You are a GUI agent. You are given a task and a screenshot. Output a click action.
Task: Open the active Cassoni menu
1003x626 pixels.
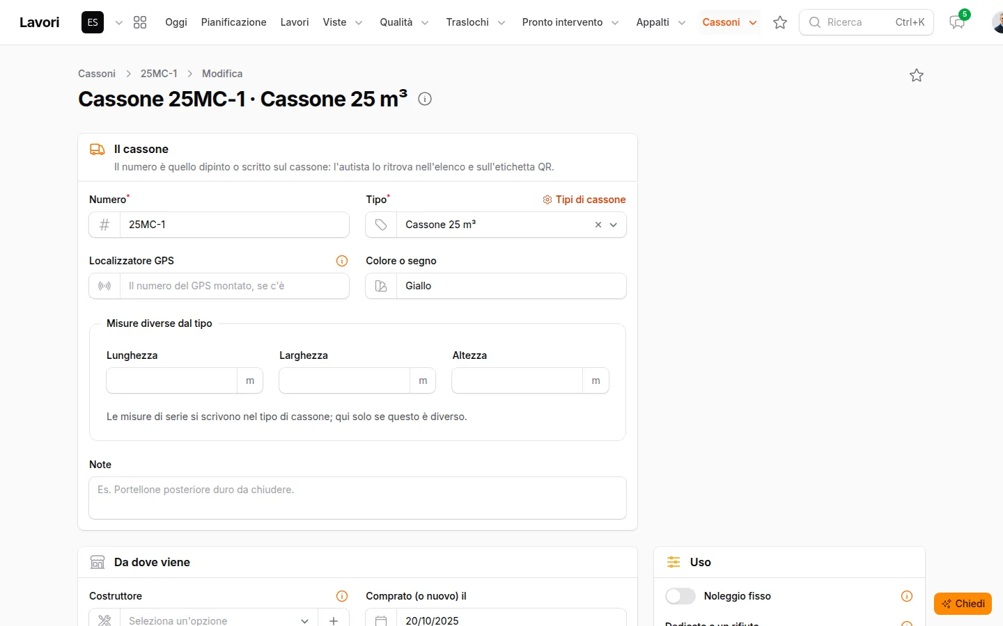(729, 22)
